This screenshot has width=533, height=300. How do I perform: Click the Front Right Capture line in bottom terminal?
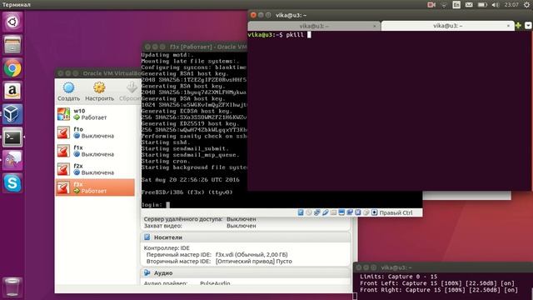coord(439,290)
